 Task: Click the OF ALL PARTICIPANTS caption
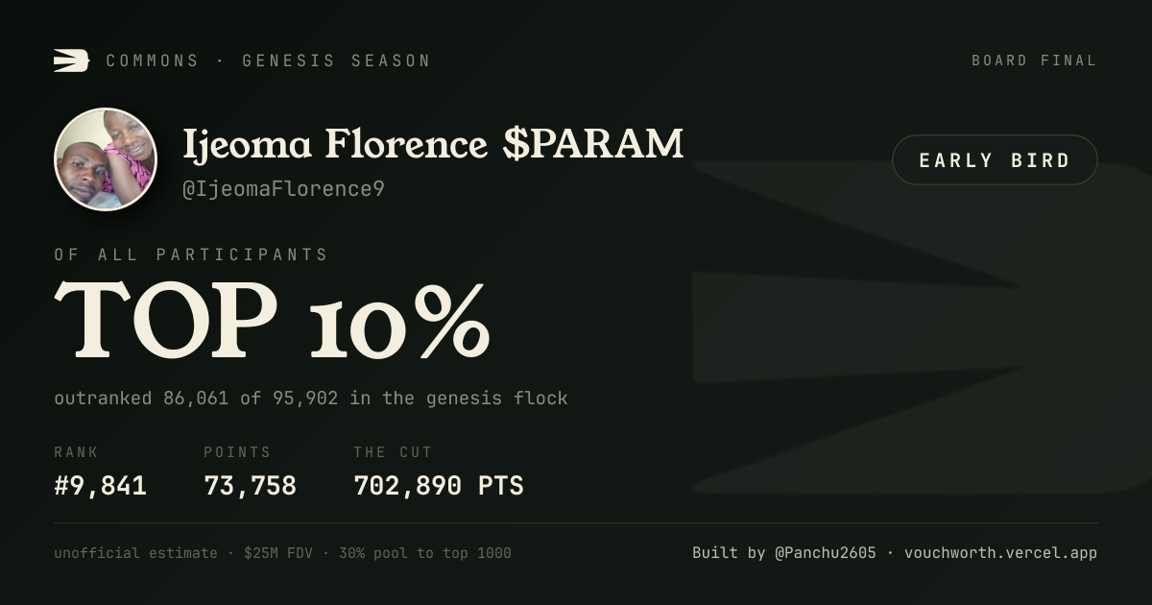191,254
